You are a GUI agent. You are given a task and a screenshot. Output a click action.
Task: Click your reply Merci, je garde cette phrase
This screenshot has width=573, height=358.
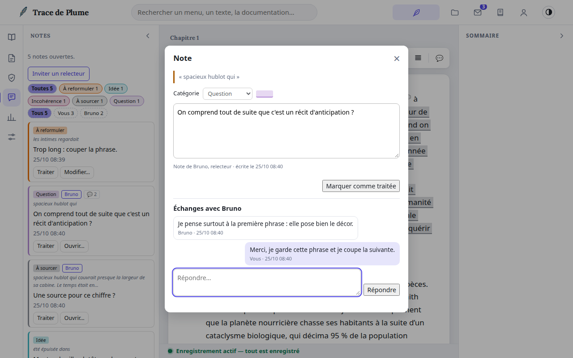(322, 254)
